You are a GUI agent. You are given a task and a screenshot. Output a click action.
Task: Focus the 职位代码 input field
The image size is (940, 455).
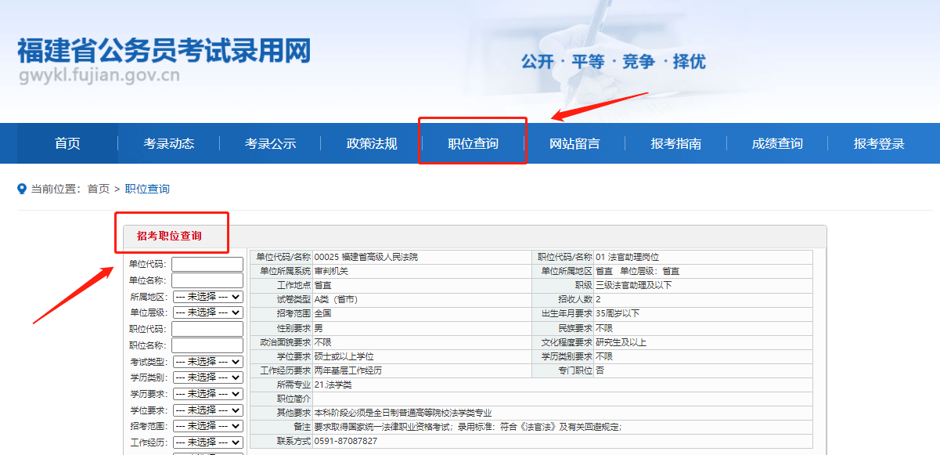click(207, 329)
